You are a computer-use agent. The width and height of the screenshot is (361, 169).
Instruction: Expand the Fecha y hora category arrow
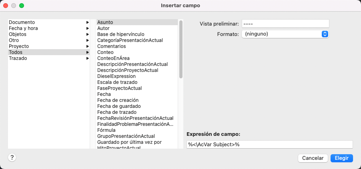(87, 28)
